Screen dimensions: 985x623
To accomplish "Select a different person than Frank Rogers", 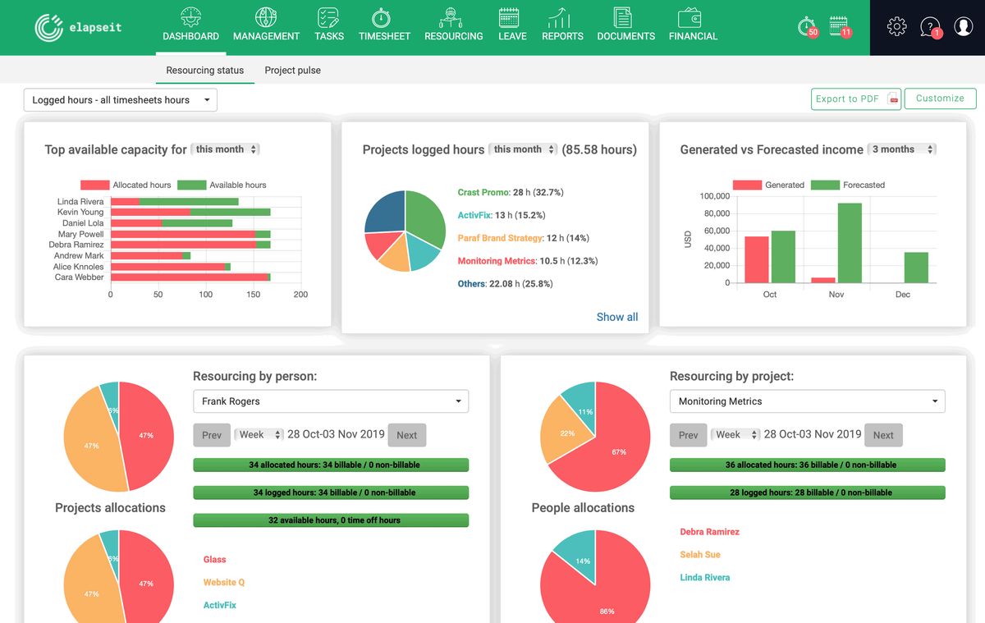I will (331, 401).
